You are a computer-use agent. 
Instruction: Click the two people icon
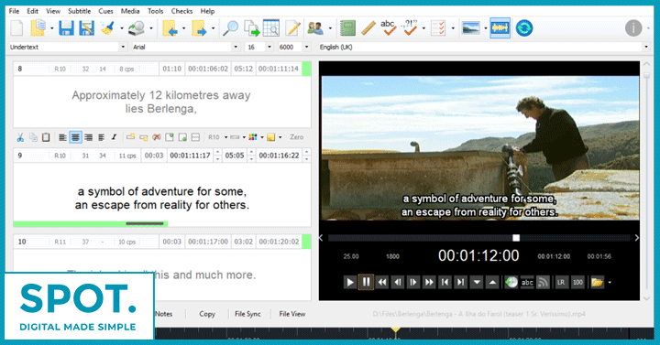click(x=315, y=28)
